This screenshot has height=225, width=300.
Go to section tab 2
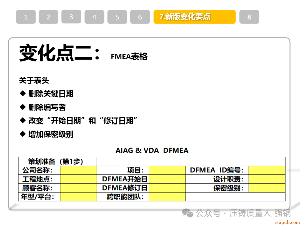click(x=48, y=17)
